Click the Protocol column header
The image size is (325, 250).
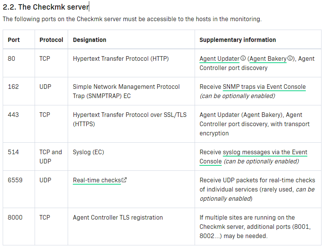51,40
